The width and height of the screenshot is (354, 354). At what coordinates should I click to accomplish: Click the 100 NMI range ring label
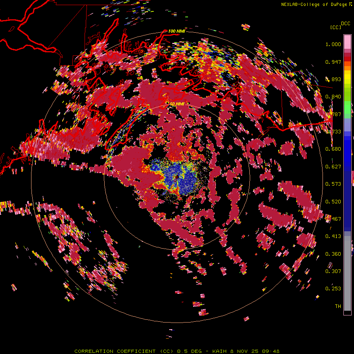coord(177,31)
